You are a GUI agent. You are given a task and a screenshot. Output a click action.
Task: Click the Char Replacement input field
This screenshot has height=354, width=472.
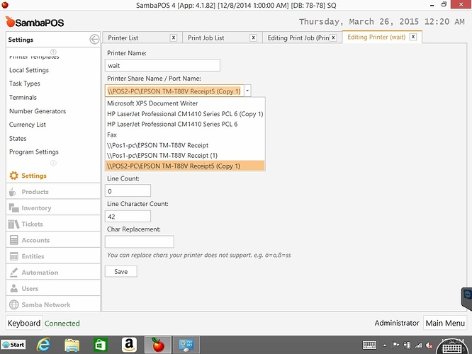tap(140, 242)
